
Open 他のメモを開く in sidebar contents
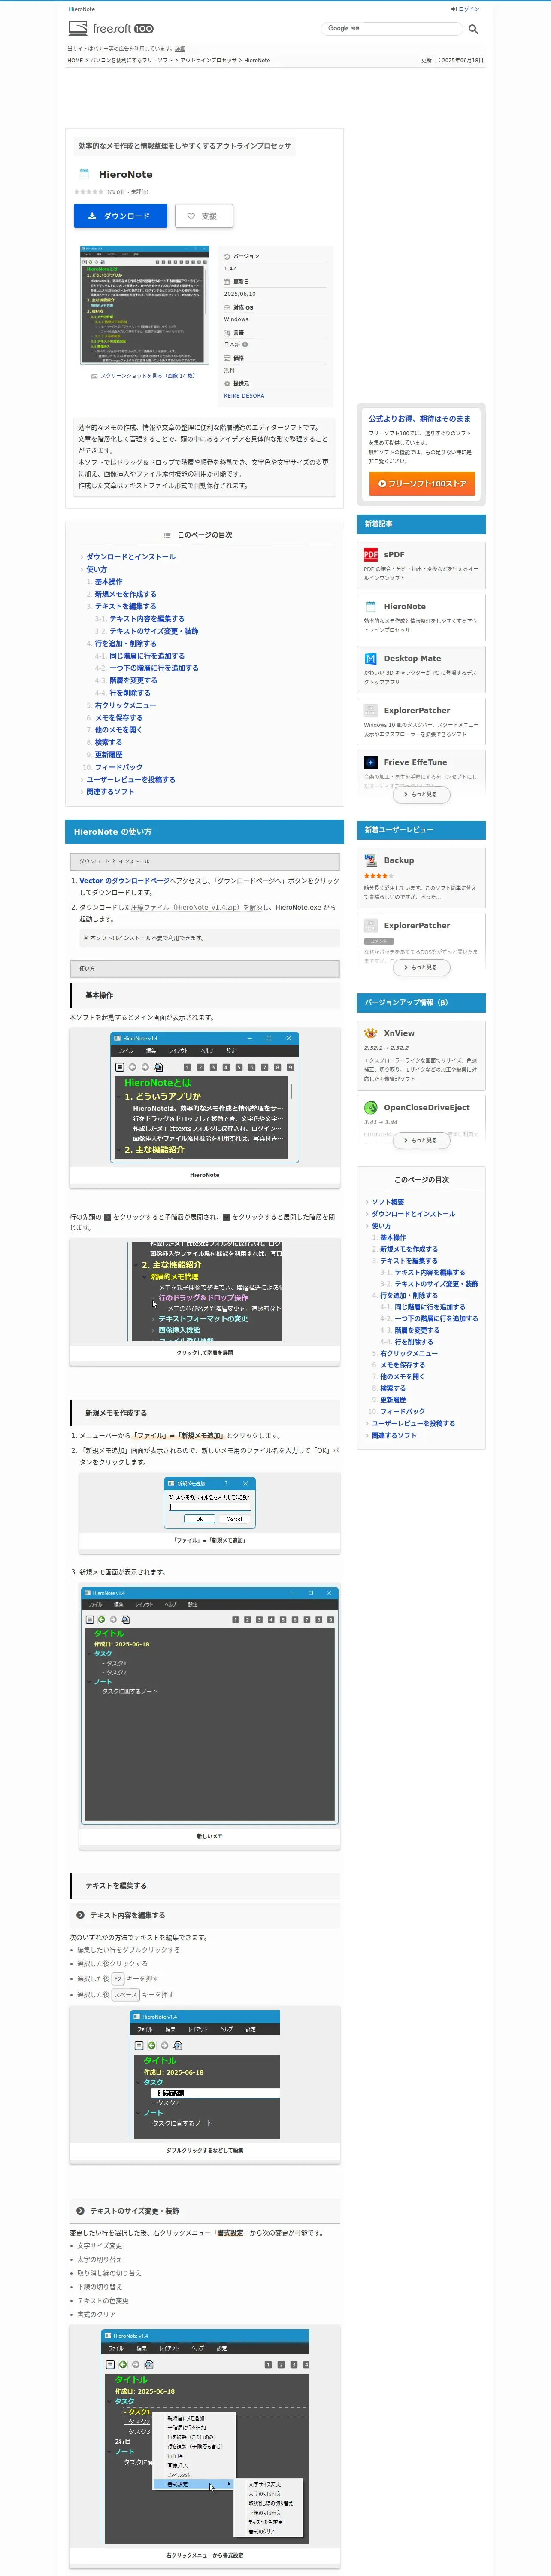coord(402,1376)
